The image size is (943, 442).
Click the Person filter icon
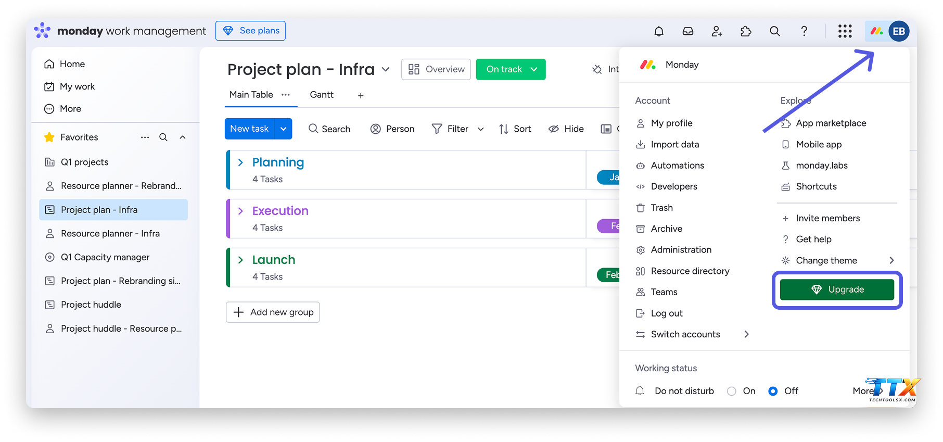click(x=375, y=129)
